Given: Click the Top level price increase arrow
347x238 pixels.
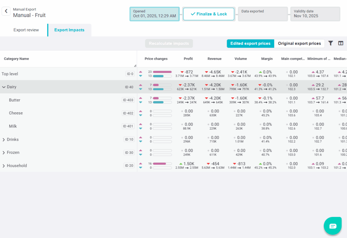Looking at the screenshot, I should (x=141, y=72).
